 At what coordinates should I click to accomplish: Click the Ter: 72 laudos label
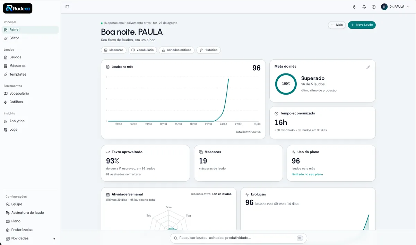click(222, 194)
